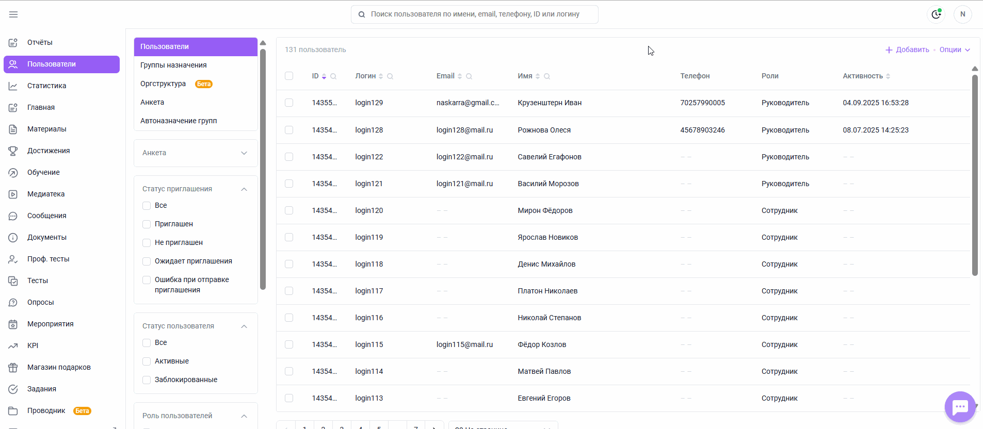The height and width of the screenshot is (429, 983).
Task: Check Ошибка при отправке приглашения filter
Action: click(x=147, y=279)
